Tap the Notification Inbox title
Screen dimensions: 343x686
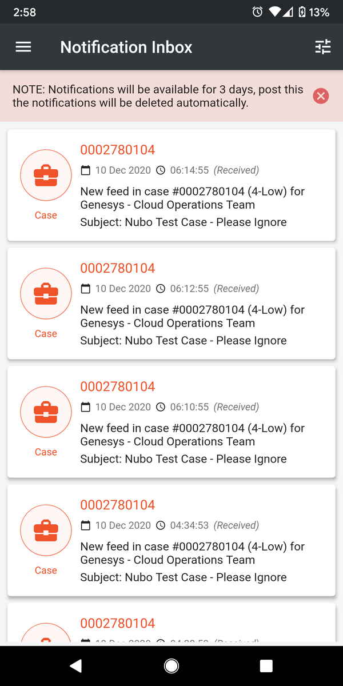[x=126, y=47]
